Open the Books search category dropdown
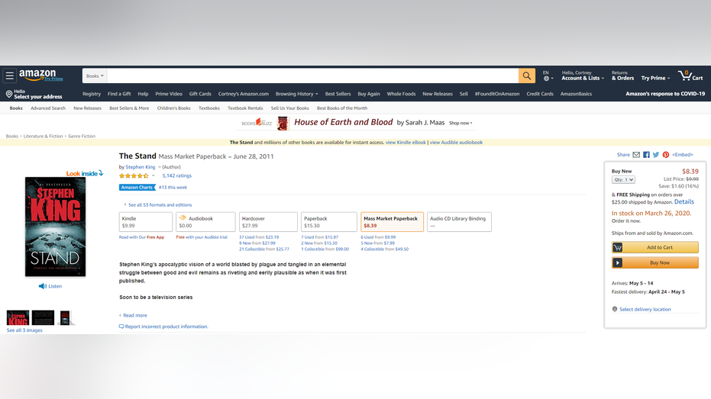711x399 pixels. pos(95,76)
